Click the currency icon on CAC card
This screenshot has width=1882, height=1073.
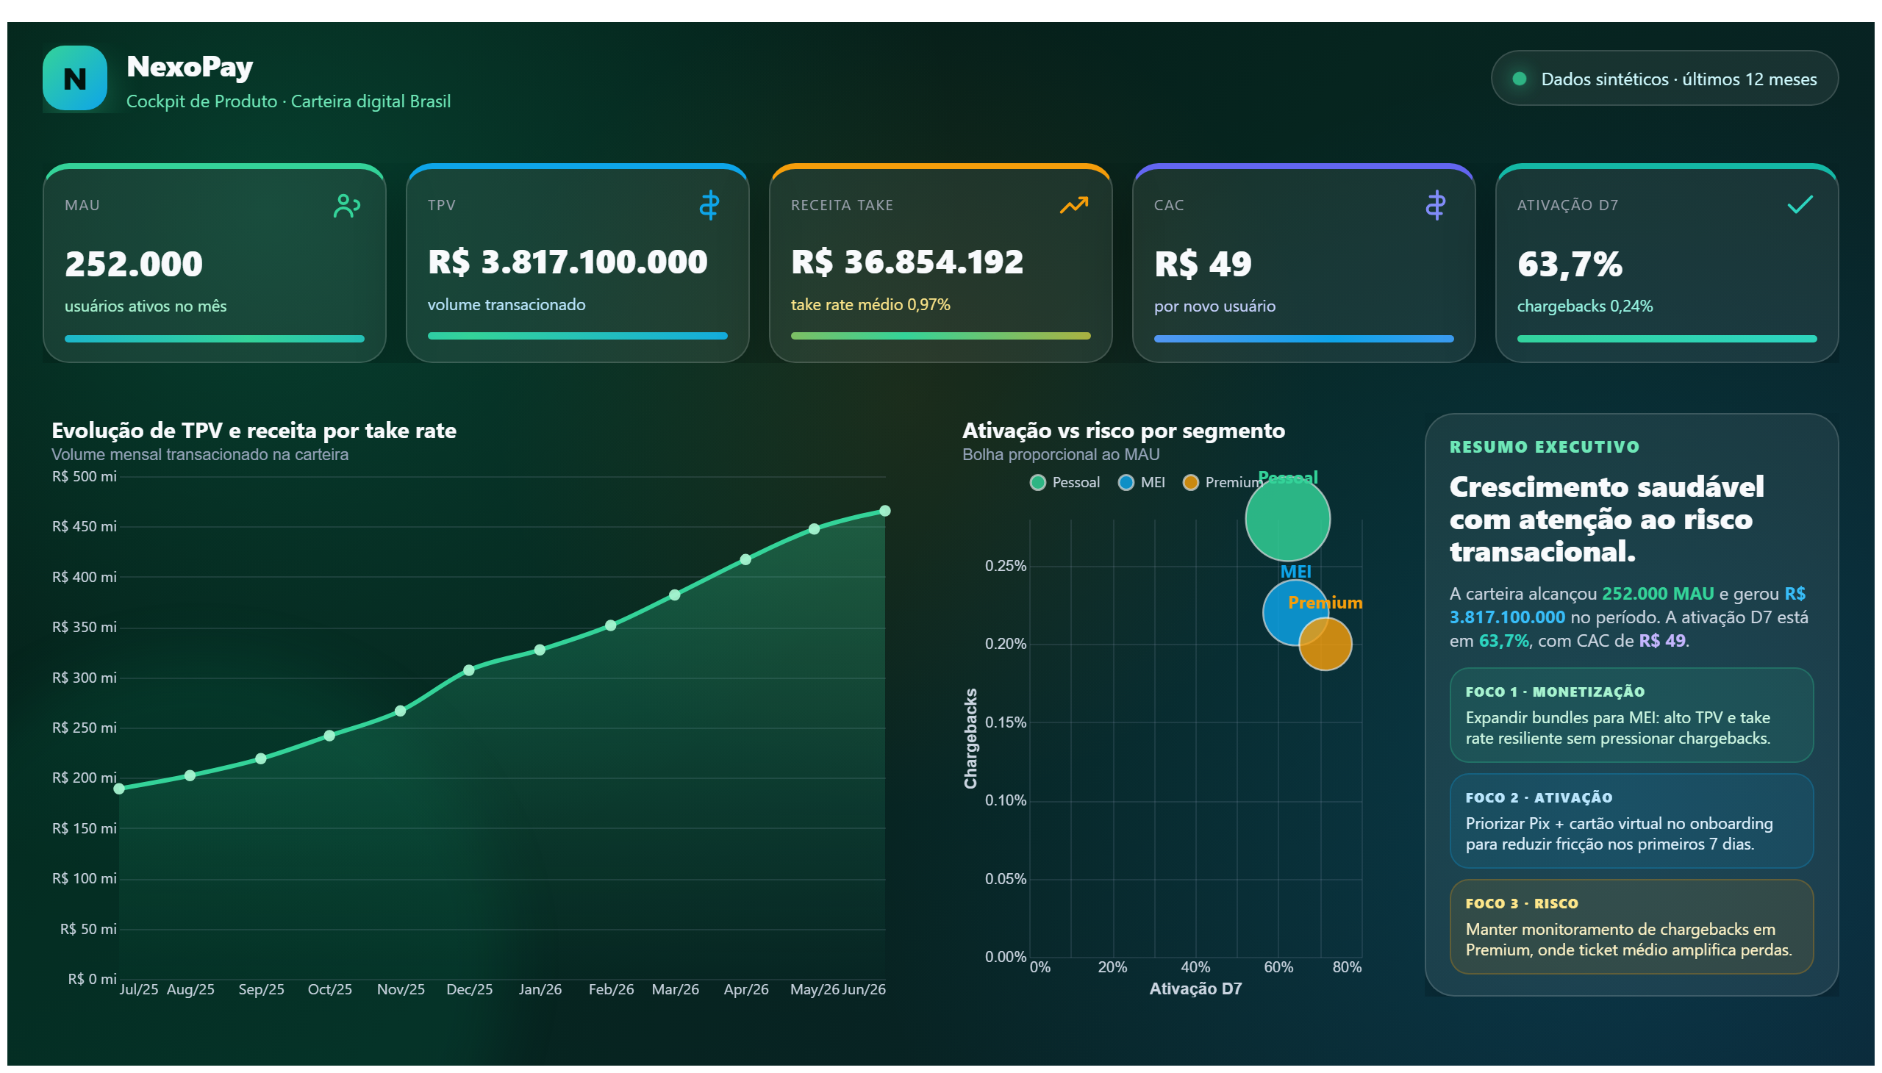(1435, 205)
